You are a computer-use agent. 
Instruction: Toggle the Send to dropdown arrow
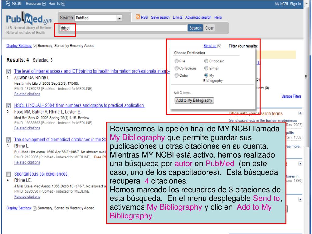click(219, 46)
